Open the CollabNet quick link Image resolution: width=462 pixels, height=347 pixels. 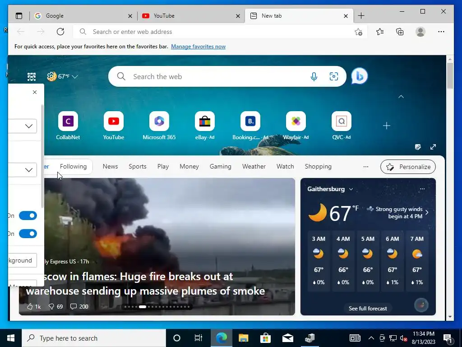click(x=68, y=126)
